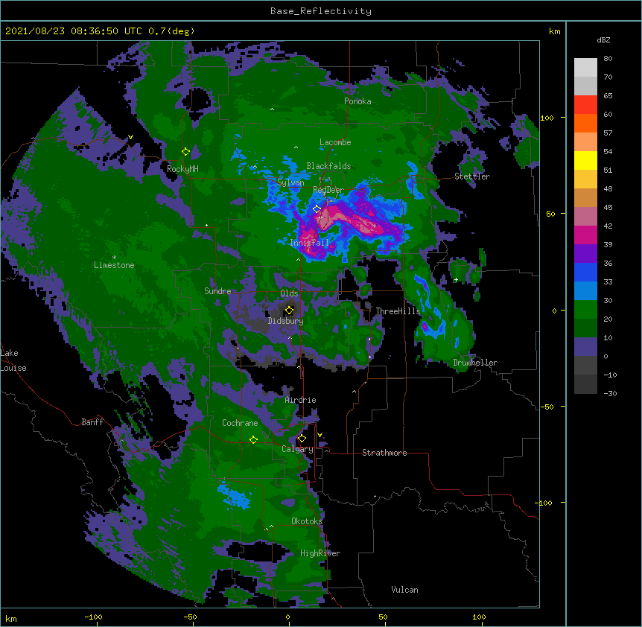Click the Cochrane town label
This screenshot has width=642, height=627.
coord(240,423)
